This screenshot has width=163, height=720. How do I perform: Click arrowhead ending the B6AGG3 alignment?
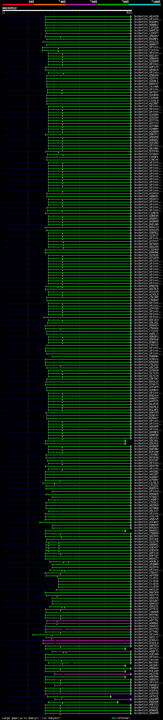(126, 530)
